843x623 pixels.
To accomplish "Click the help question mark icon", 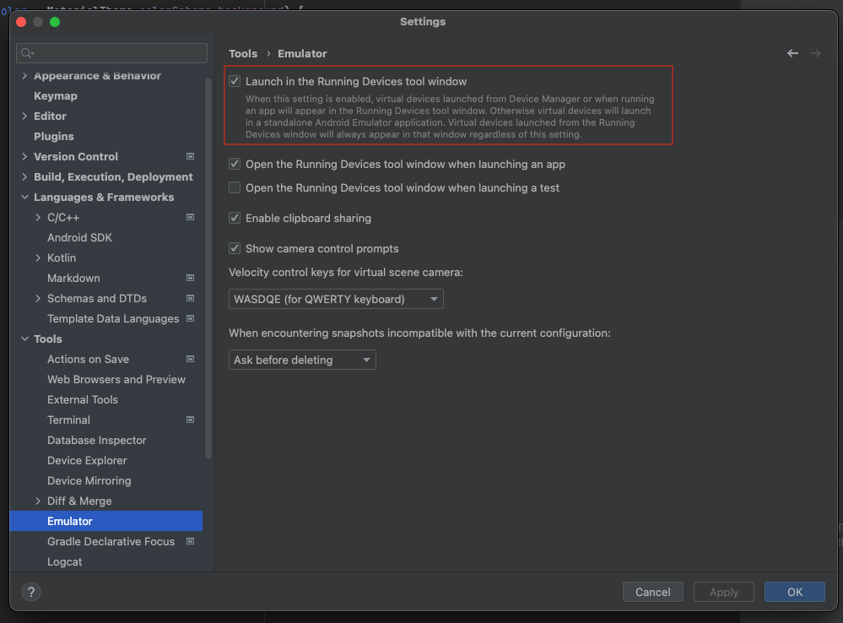I will point(30,592).
